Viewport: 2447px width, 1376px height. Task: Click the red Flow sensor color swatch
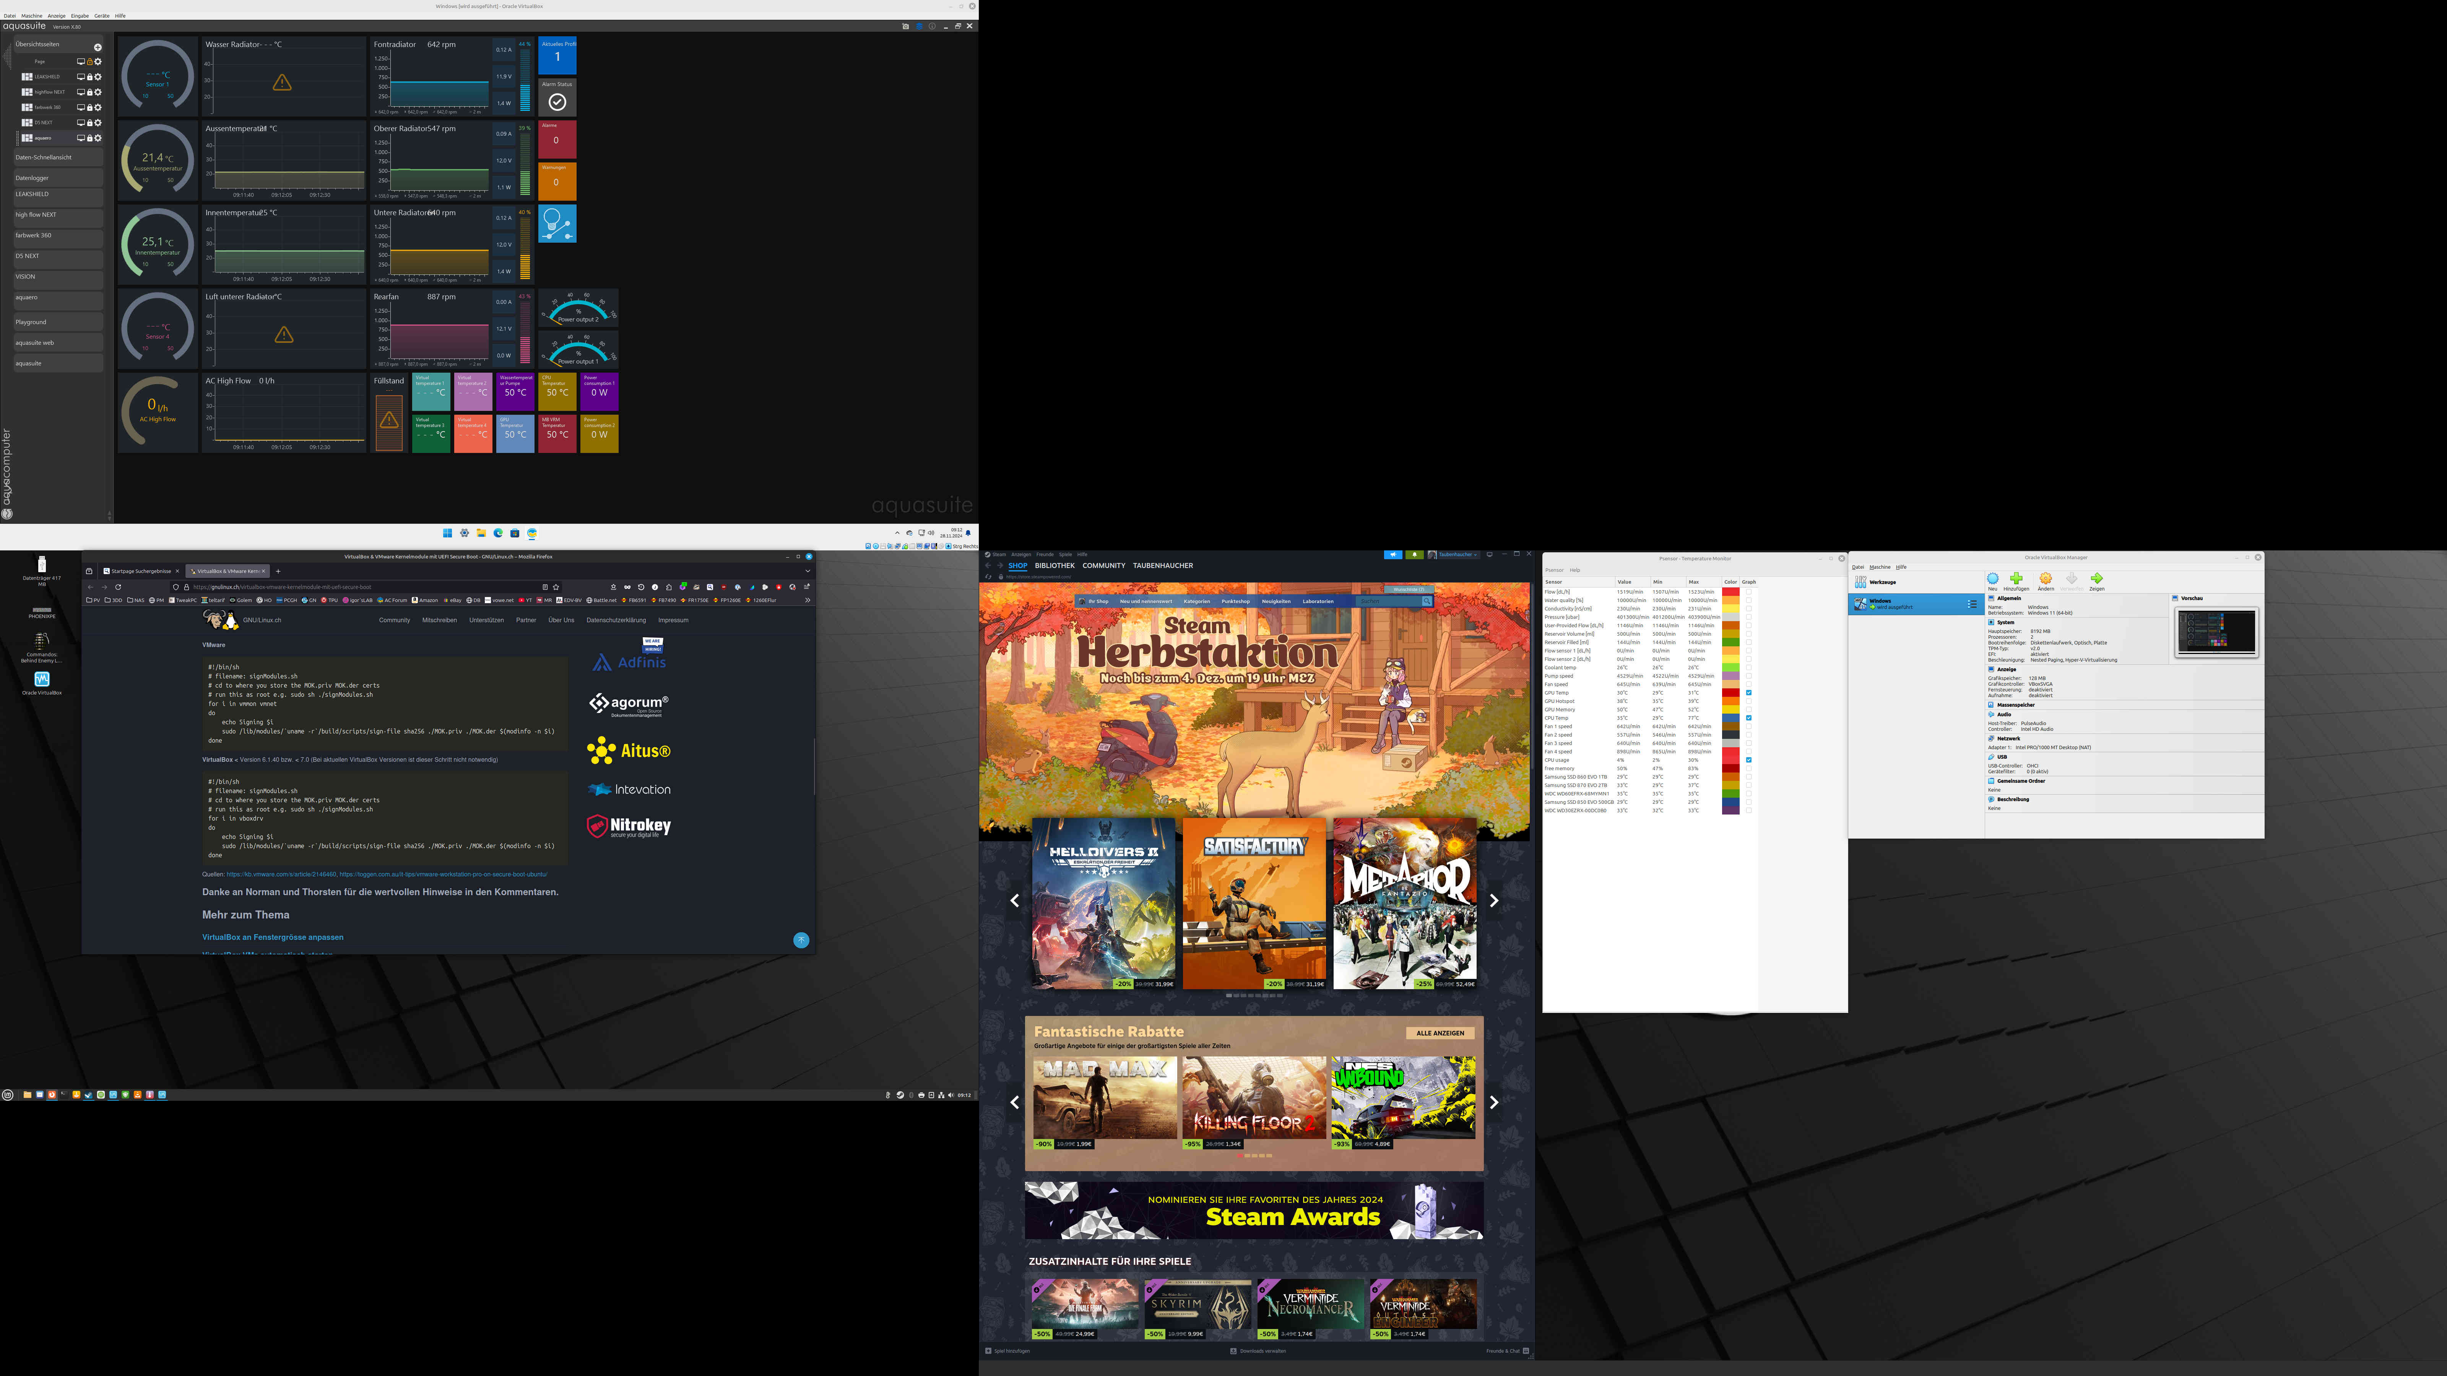point(1731,592)
